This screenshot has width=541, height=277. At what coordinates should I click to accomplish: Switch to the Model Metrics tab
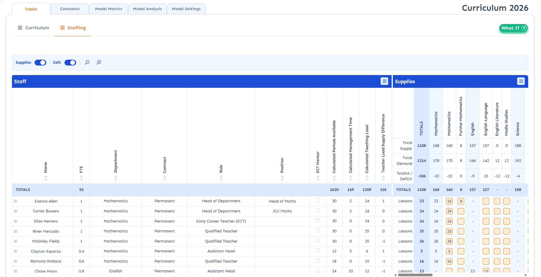pos(109,9)
